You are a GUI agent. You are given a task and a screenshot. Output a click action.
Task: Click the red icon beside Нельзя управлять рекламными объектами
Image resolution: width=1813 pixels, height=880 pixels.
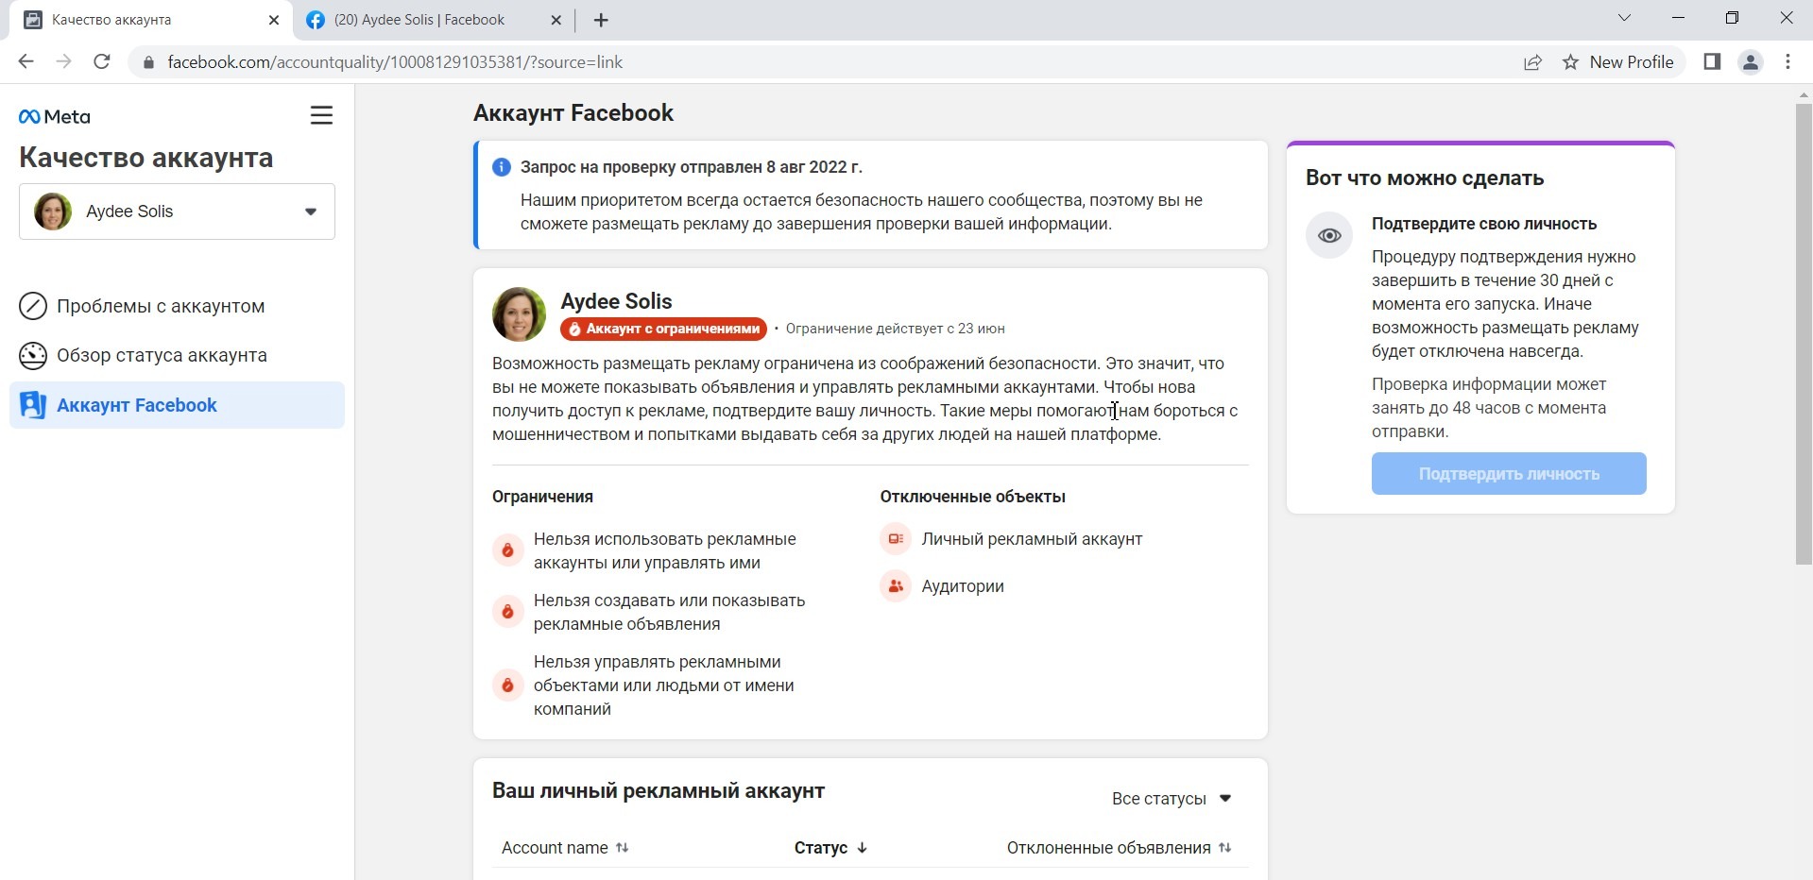click(x=507, y=685)
